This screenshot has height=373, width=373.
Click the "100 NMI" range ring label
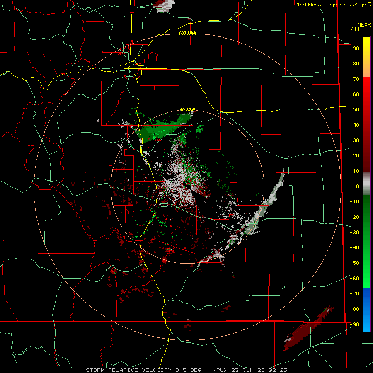[x=187, y=33]
